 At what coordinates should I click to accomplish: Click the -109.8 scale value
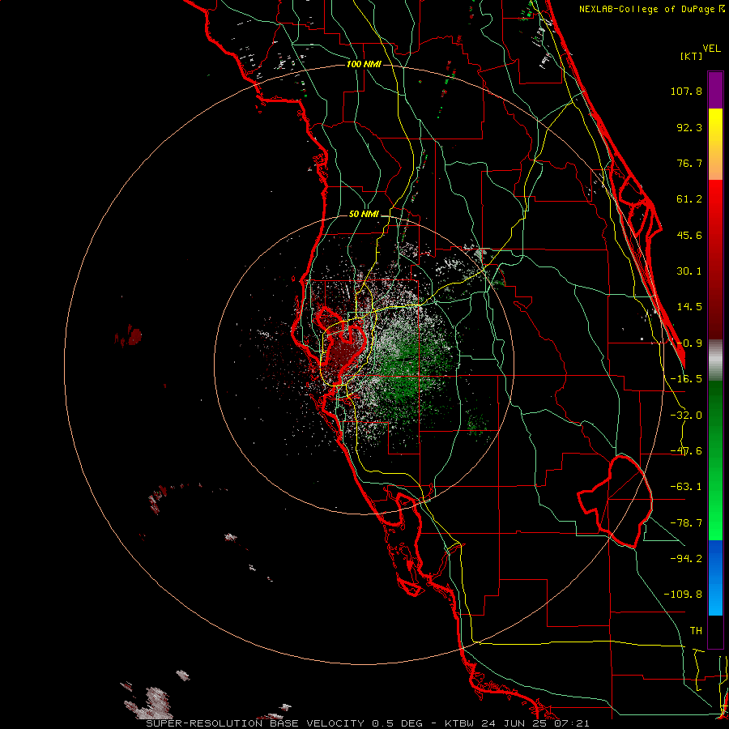(683, 595)
